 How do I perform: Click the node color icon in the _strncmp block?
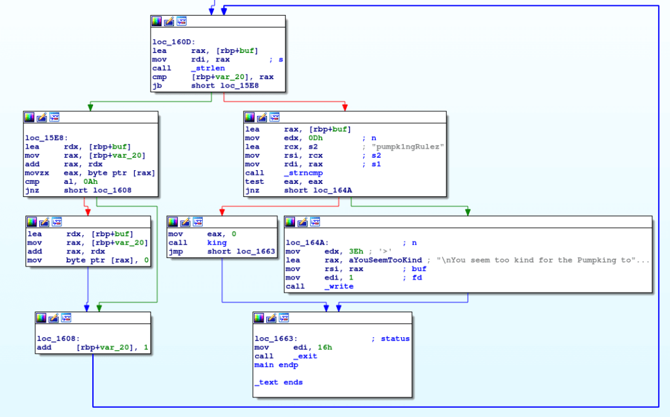[x=249, y=117]
